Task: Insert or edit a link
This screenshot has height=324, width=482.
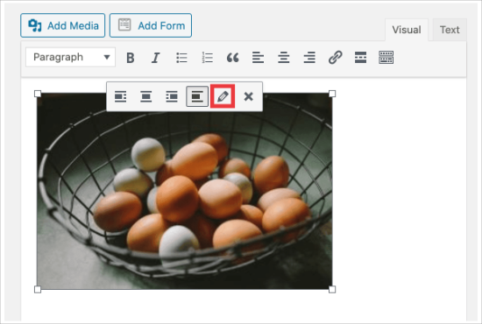Action: pos(335,58)
